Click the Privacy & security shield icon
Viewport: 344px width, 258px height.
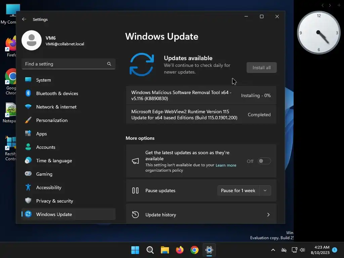click(28, 201)
